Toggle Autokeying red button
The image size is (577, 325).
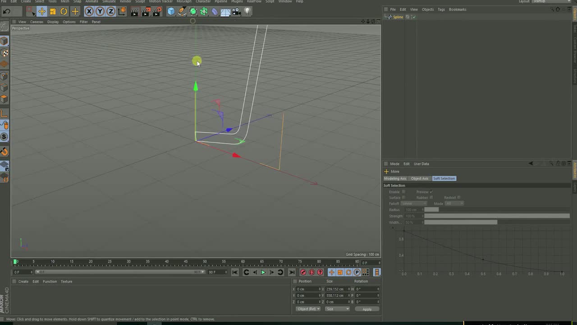311,272
